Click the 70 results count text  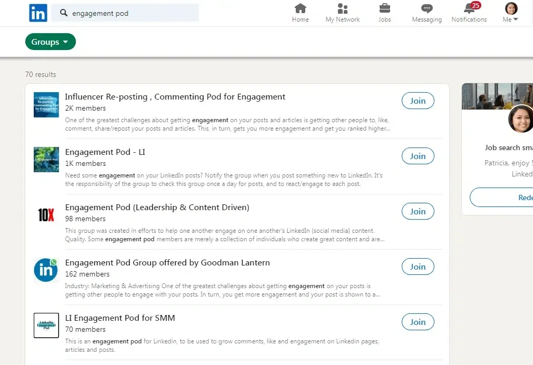pyautogui.click(x=41, y=74)
